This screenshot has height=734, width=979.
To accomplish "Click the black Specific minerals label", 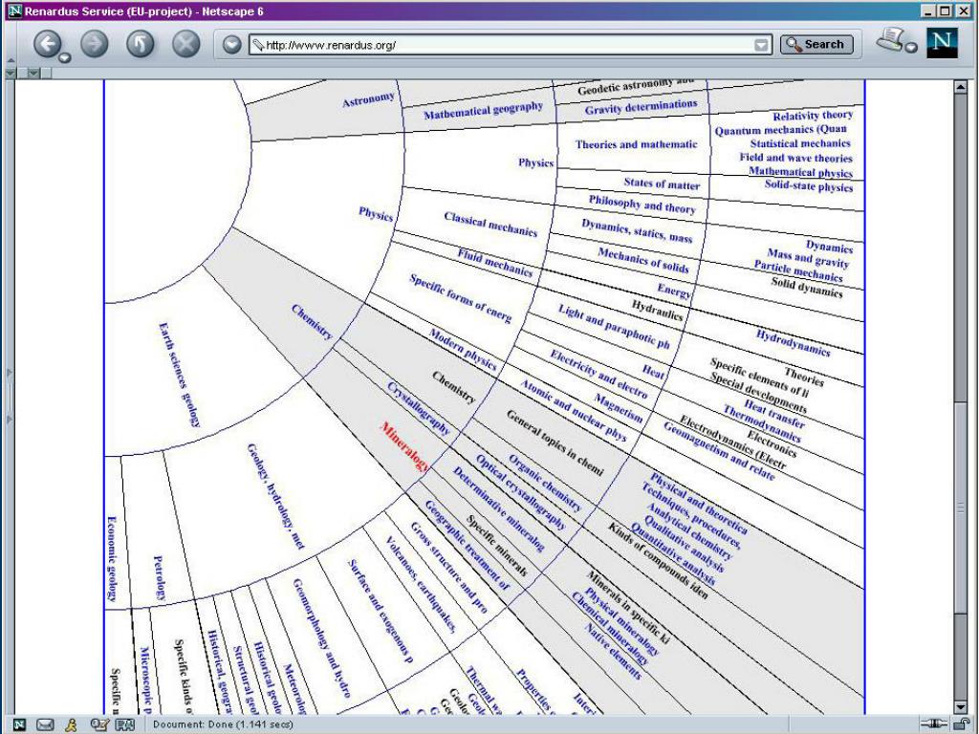I will (497, 546).
